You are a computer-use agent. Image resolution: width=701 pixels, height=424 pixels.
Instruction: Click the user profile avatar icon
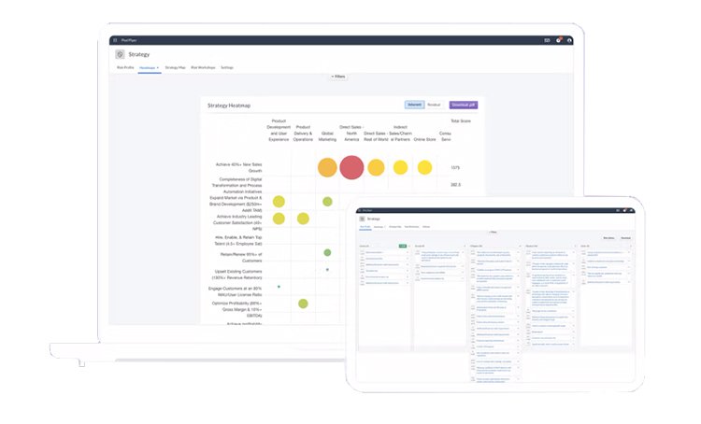coord(569,40)
